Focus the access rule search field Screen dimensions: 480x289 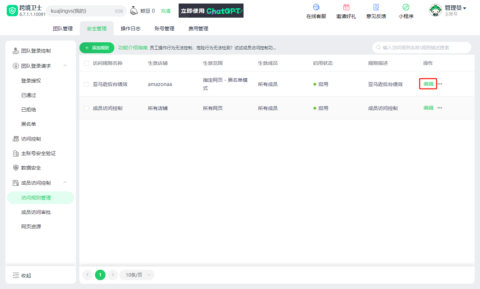point(422,48)
